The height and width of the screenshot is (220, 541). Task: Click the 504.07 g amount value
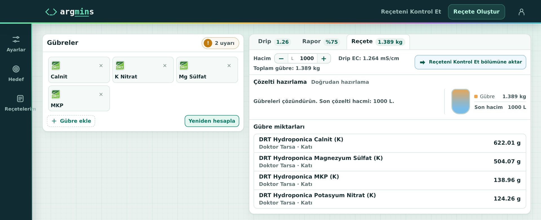(507, 162)
